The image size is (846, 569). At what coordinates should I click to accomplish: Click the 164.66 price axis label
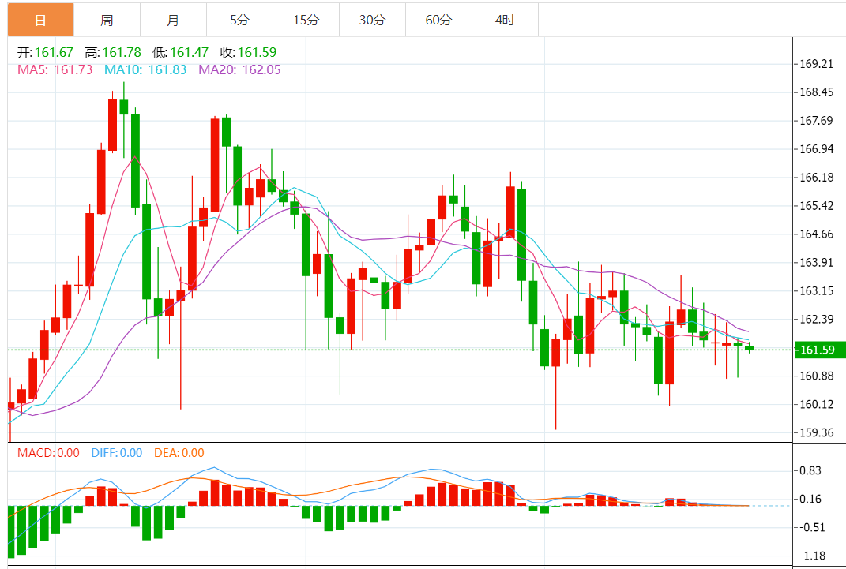[816, 234]
